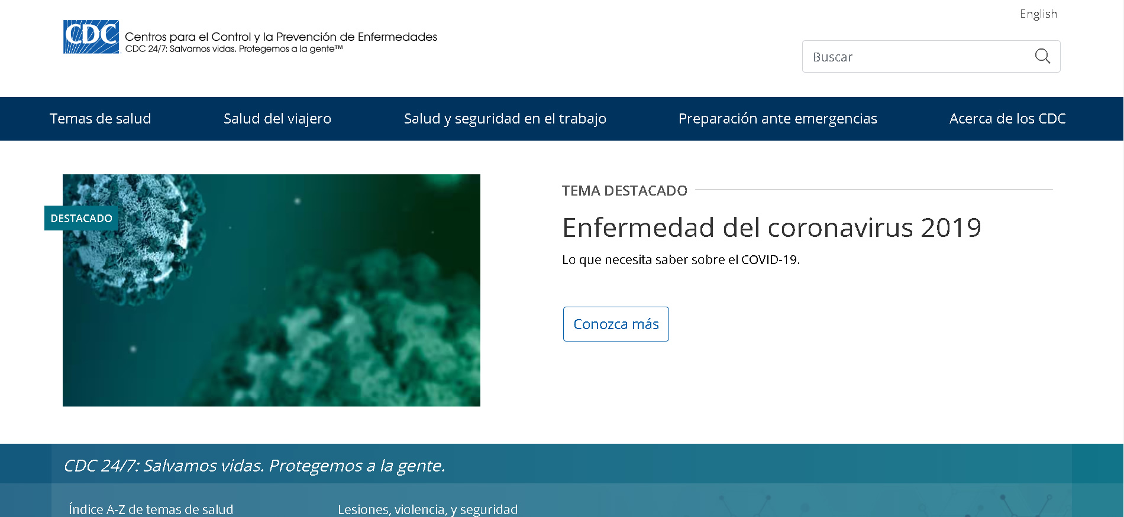Open the Temas de salud menu

click(x=101, y=119)
